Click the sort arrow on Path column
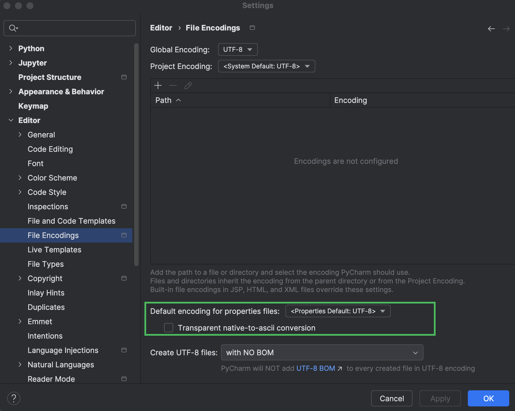The image size is (515, 411). [x=178, y=100]
